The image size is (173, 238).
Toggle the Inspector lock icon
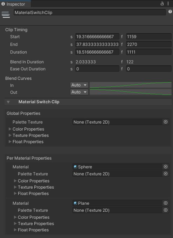[x=162, y=3]
